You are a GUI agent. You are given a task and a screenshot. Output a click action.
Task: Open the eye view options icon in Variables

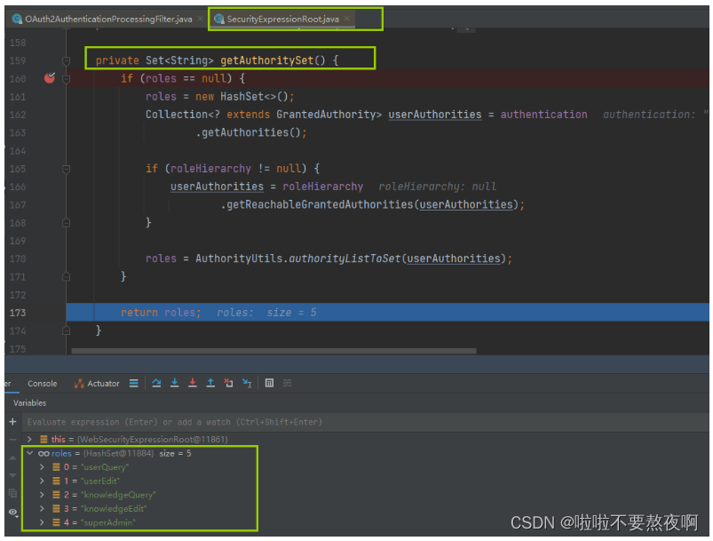coord(13,513)
